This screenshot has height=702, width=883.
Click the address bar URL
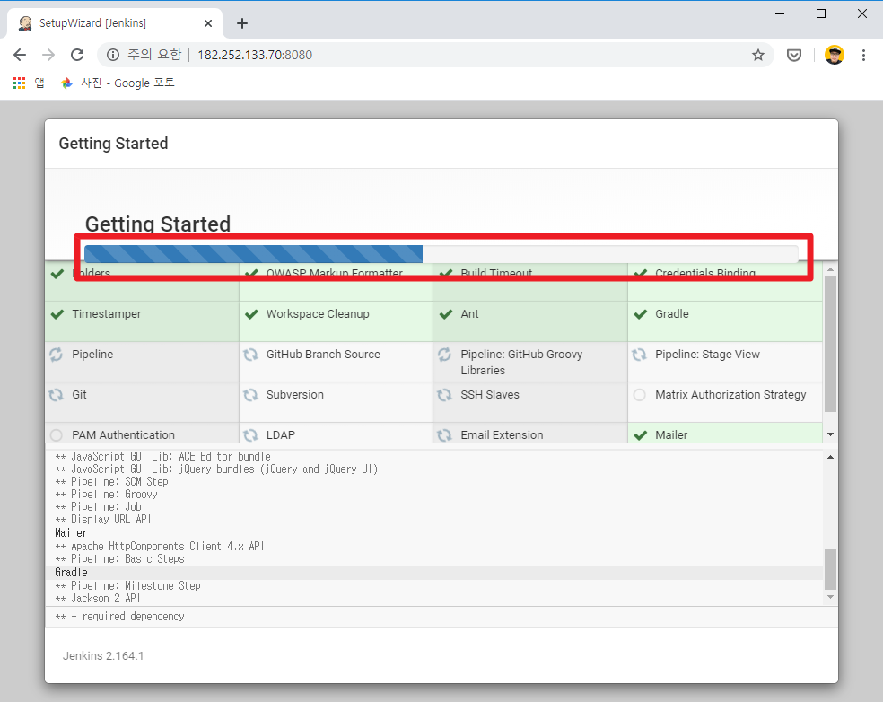[x=255, y=55]
